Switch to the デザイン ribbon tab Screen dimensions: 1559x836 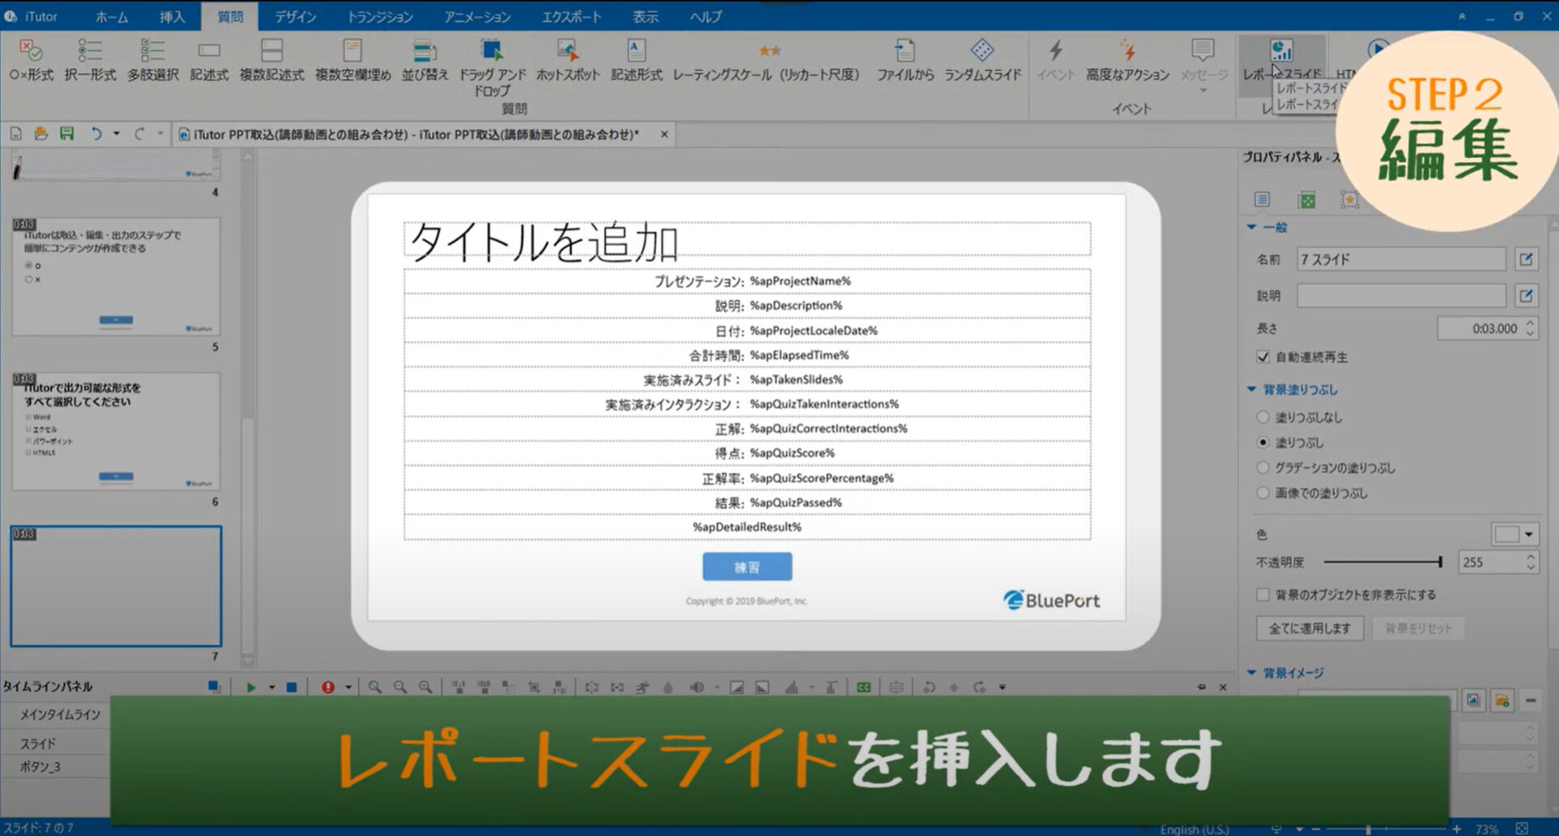(x=294, y=16)
